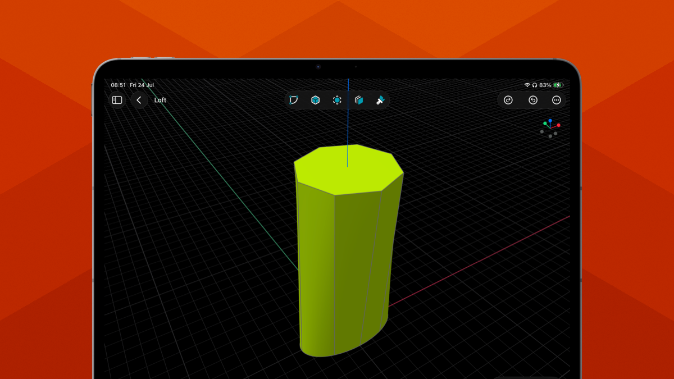Viewport: 674px width, 379px height.
Task: Select the sketch curve tool
Action: point(294,100)
